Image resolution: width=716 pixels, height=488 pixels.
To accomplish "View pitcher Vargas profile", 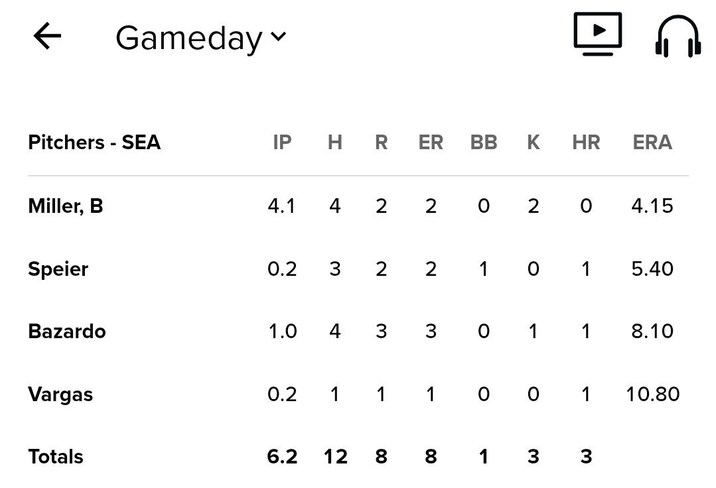I will (x=60, y=395).
